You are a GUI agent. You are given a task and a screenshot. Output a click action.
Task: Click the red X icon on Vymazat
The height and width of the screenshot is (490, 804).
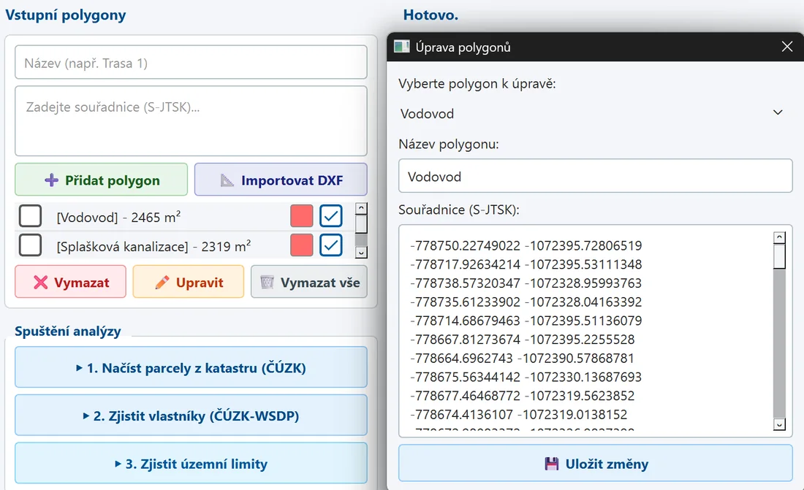tap(40, 282)
